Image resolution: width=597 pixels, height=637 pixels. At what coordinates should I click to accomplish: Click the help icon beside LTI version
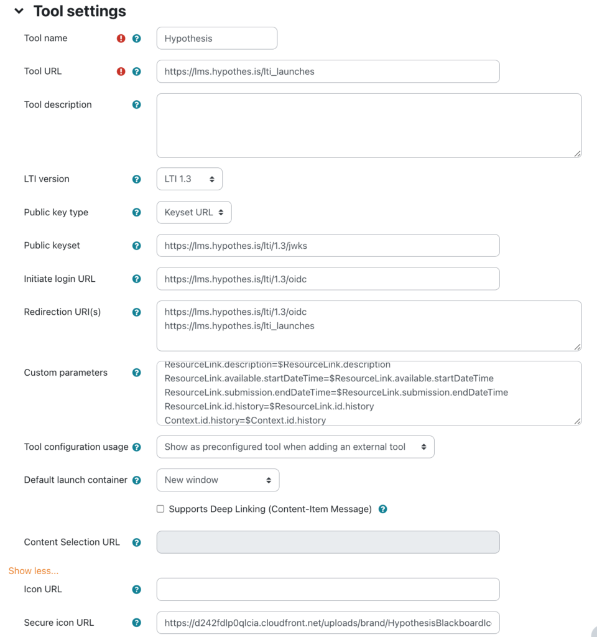[x=136, y=179]
